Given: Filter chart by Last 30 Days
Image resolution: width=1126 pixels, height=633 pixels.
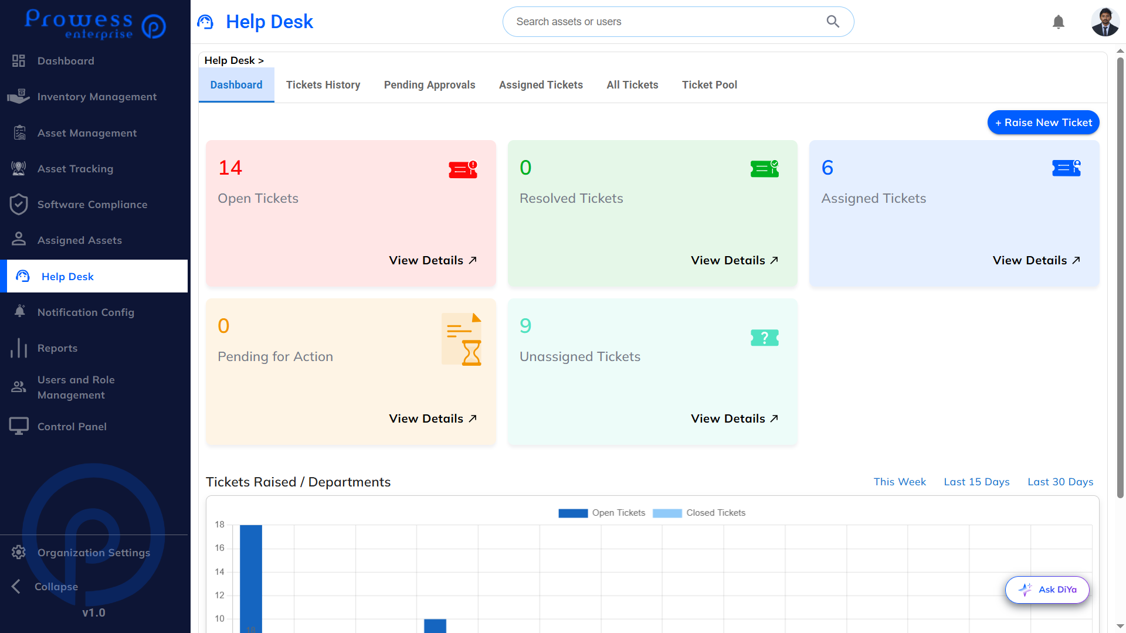Looking at the screenshot, I should (1060, 482).
